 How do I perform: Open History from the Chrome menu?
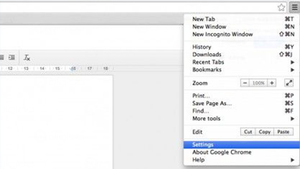point(202,47)
